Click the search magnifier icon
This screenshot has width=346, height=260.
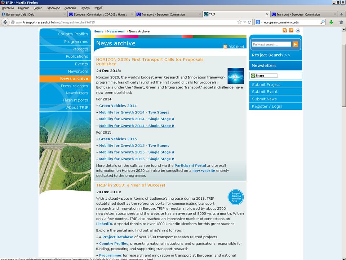click(x=322, y=22)
